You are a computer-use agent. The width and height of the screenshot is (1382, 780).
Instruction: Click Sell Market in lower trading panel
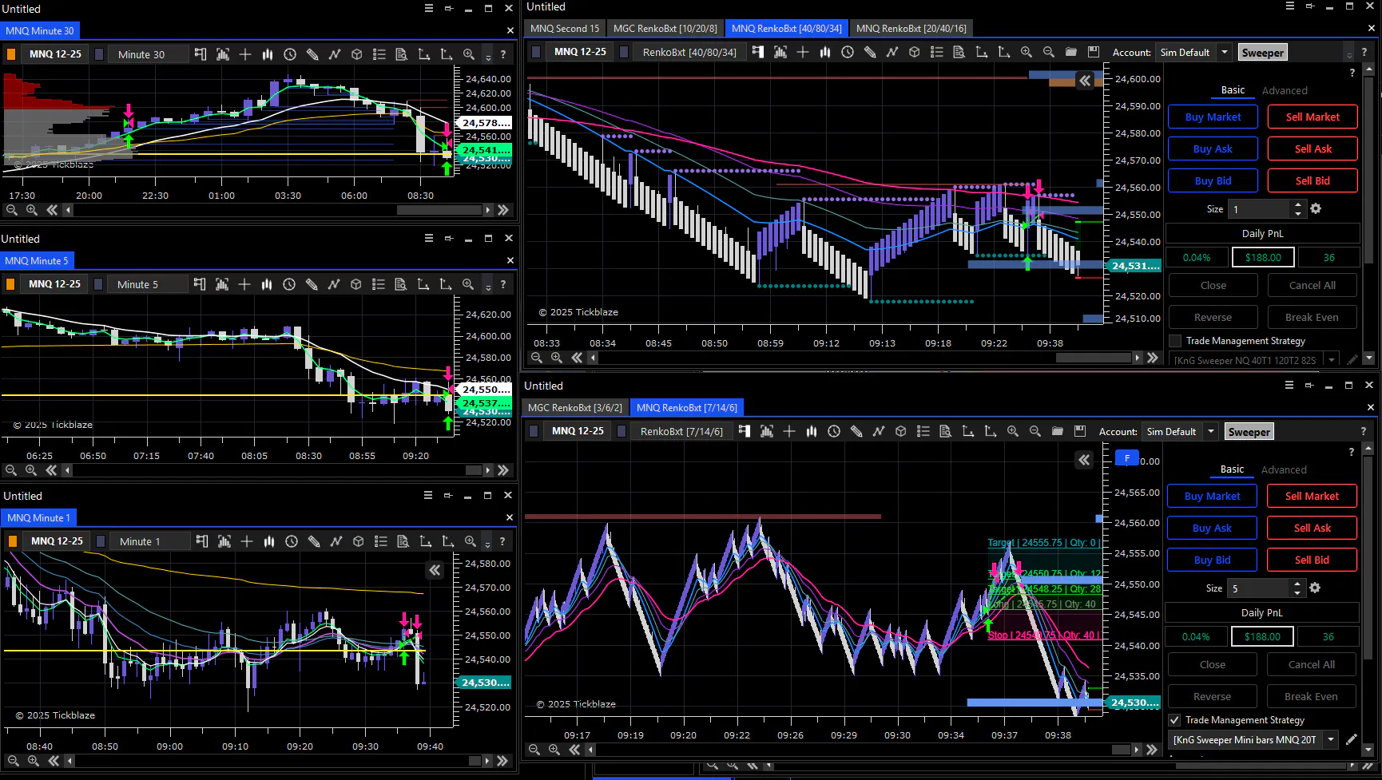[1312, 496]
